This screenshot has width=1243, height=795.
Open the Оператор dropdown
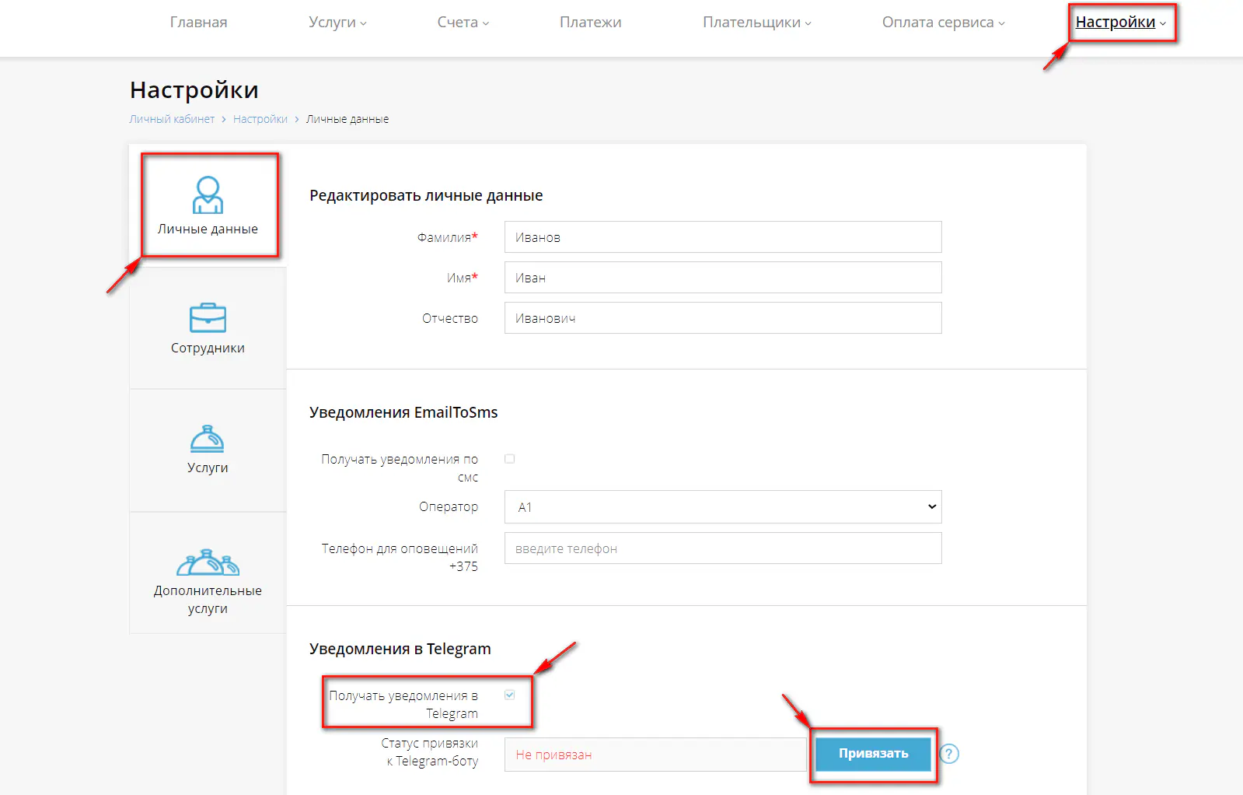coord(722,507)
